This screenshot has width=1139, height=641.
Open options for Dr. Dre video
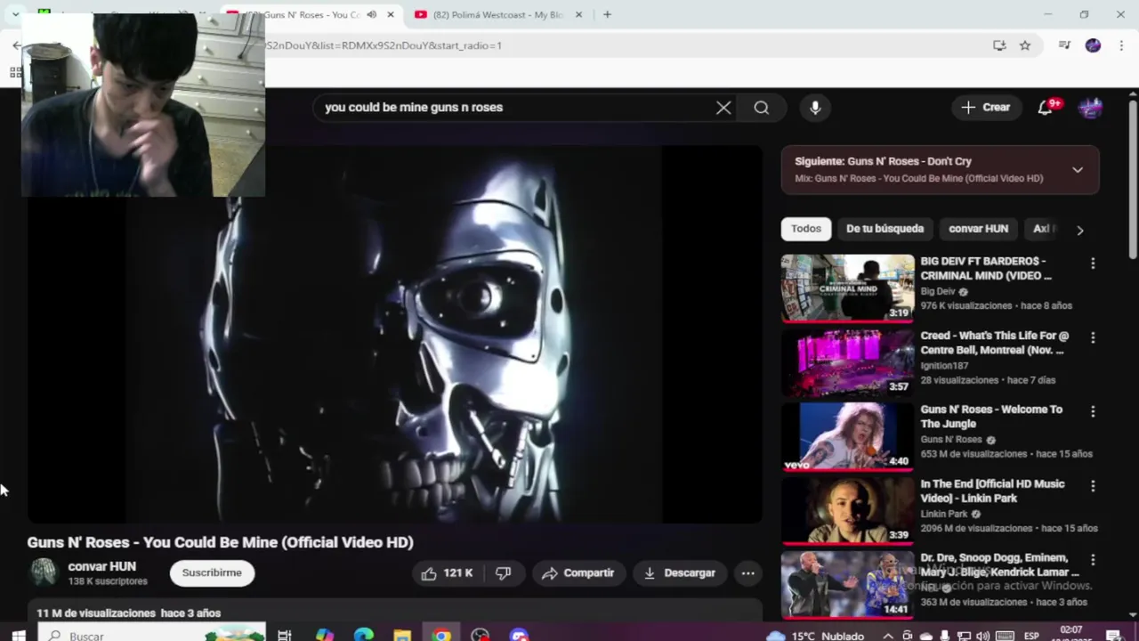[x=1093, y=560]
